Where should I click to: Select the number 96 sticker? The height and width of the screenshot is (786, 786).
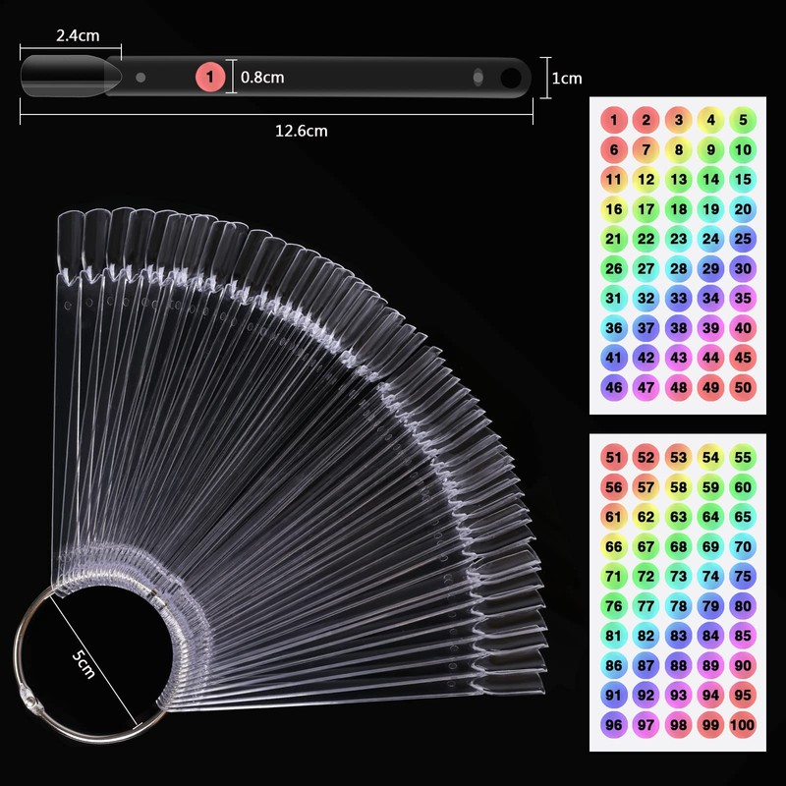[615, 724]
